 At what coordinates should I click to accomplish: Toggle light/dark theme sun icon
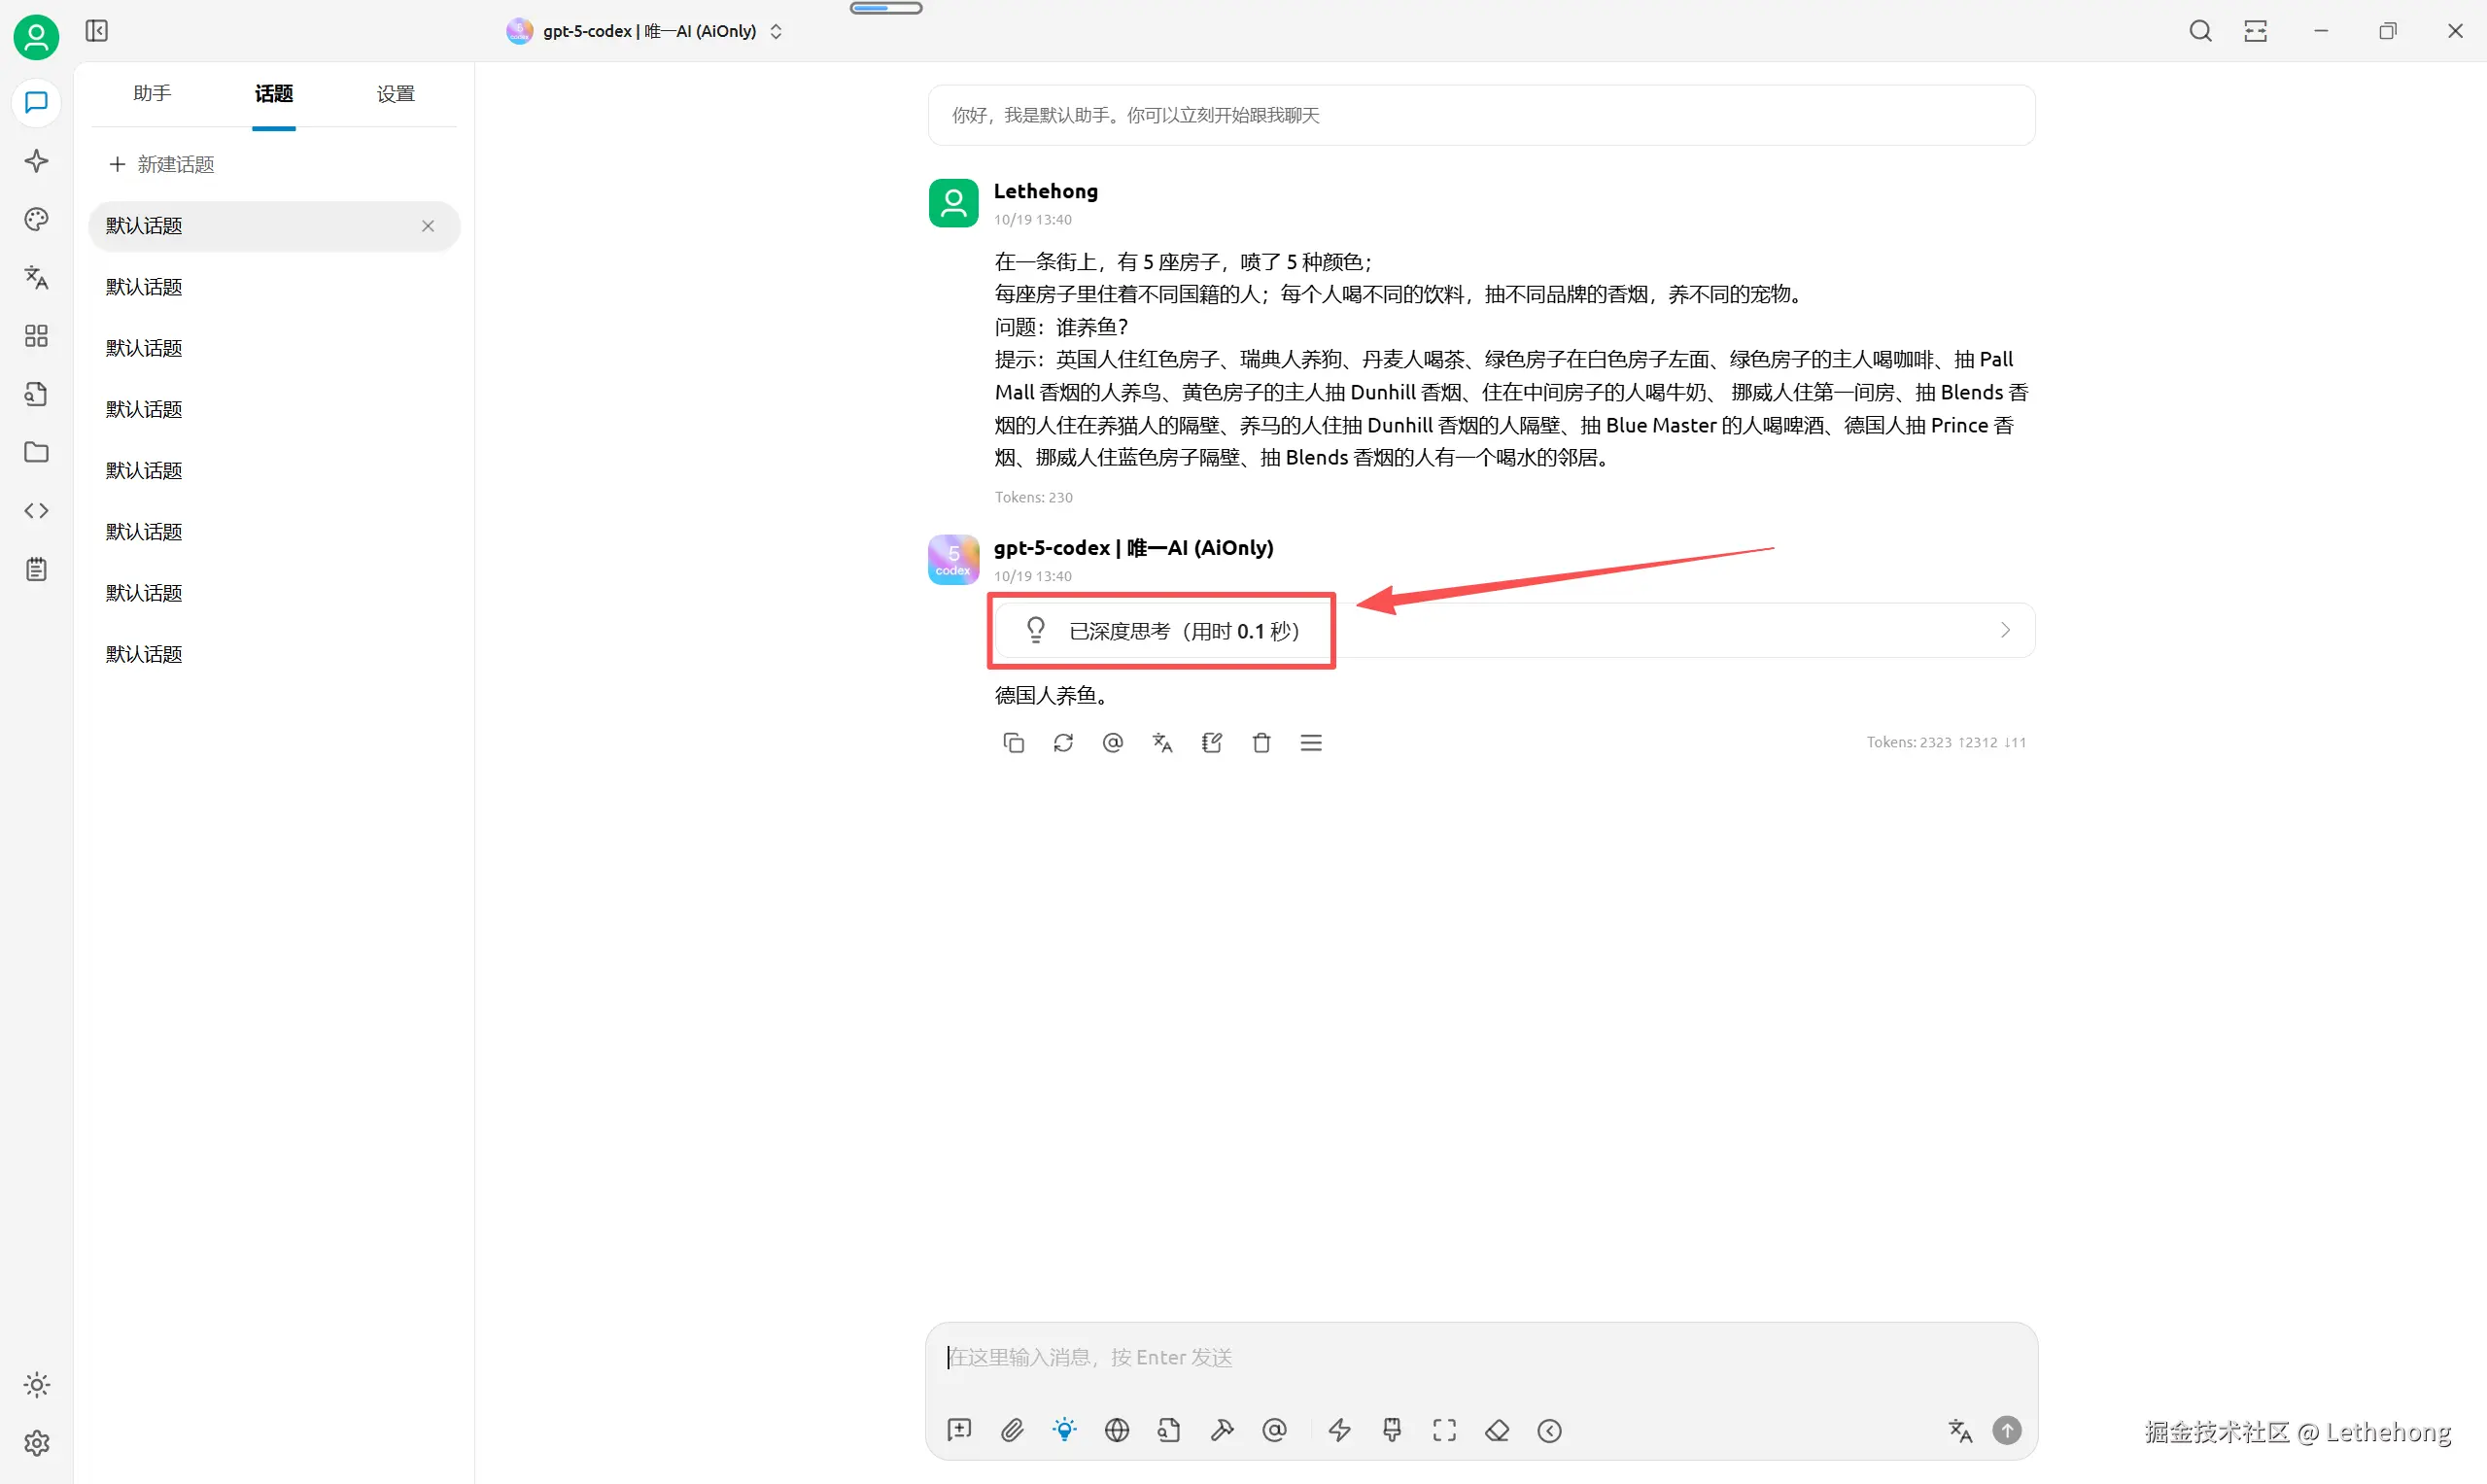[36, 1385]
